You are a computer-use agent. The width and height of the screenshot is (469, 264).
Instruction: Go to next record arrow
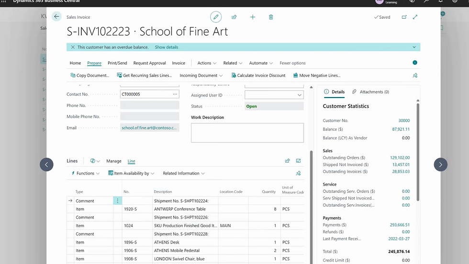441,165
